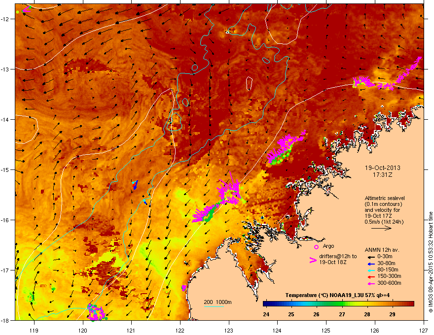The height and width of the screenshot is (335, 434).
Task: Click the '0.5m/s (1kt 24h)' text
Action: coord(384,222)
